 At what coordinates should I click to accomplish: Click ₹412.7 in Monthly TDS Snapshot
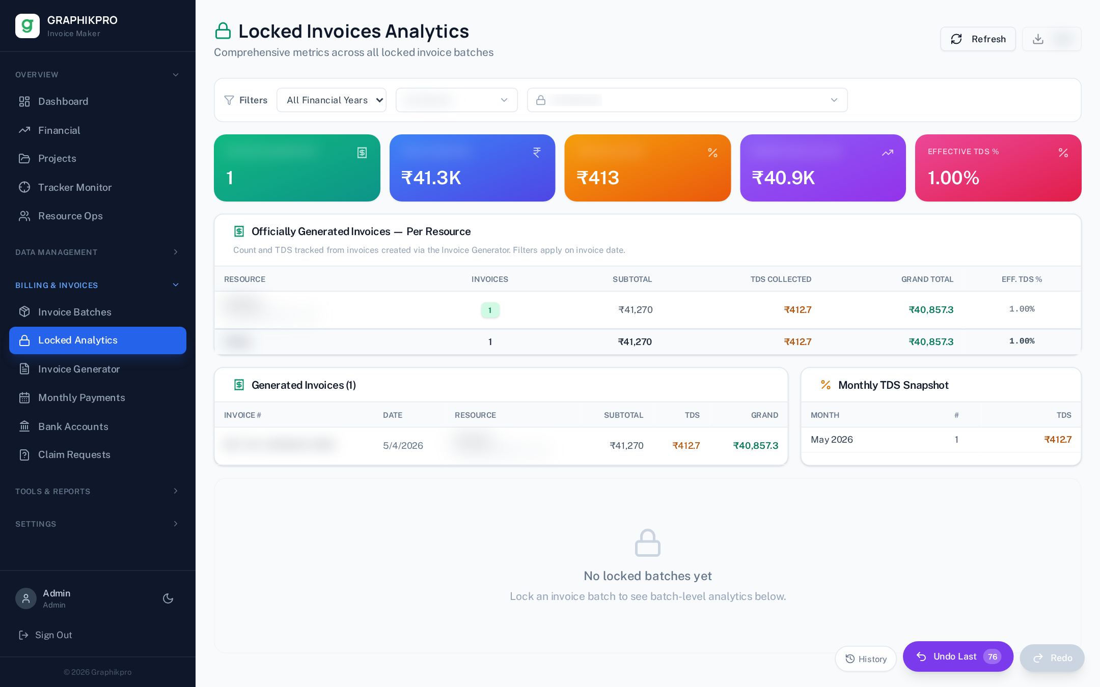coord(1058,440)
